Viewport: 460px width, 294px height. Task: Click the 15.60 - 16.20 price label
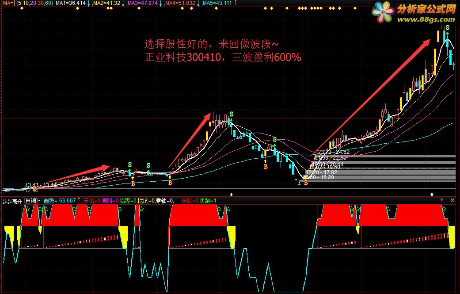[x=318, y=177]
